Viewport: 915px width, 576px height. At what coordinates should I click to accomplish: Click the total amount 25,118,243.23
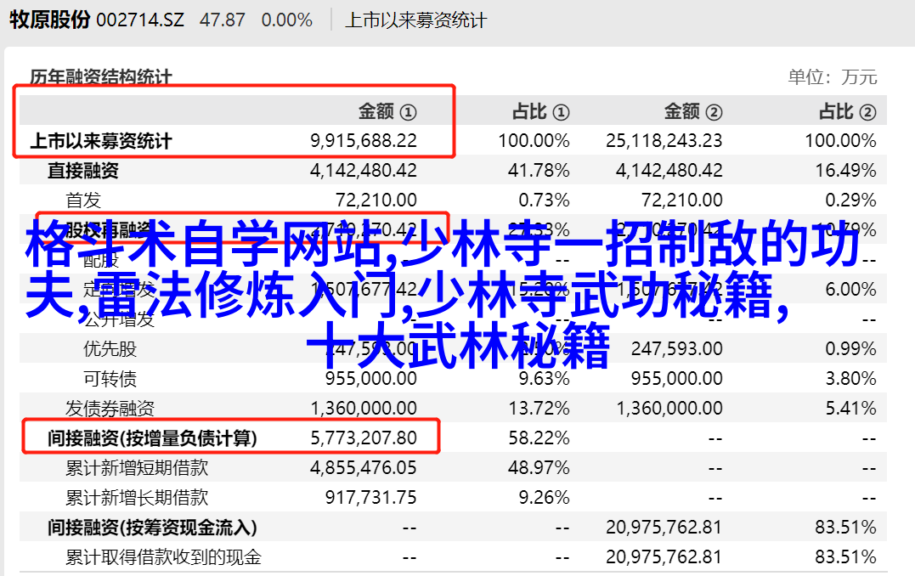(664, 141)
